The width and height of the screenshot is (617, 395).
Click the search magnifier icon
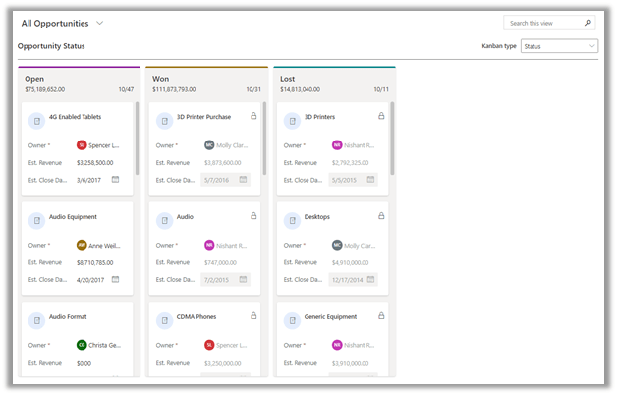click(x=589, y=23)
